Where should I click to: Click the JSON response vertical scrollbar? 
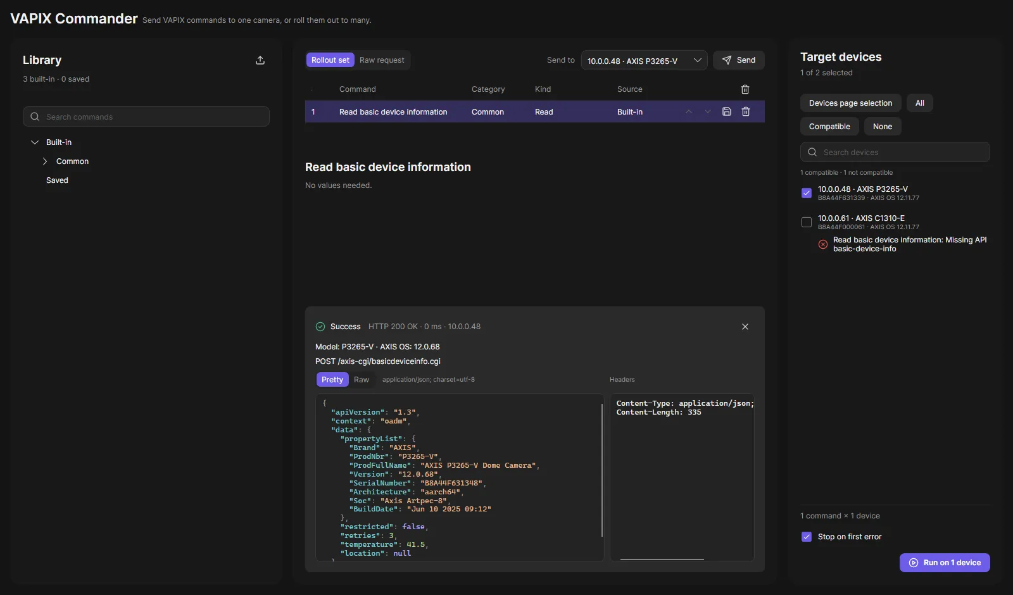pyautogui.click(x=602, y=470)
